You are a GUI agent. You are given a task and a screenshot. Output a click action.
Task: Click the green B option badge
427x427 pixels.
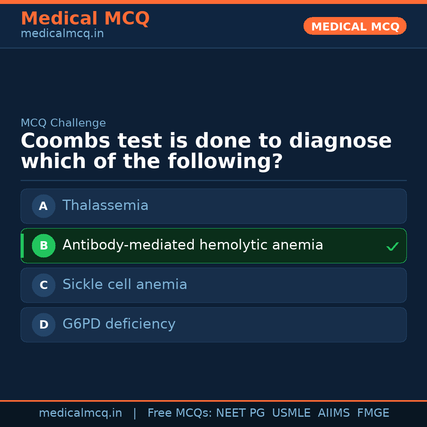pos(43,246)
